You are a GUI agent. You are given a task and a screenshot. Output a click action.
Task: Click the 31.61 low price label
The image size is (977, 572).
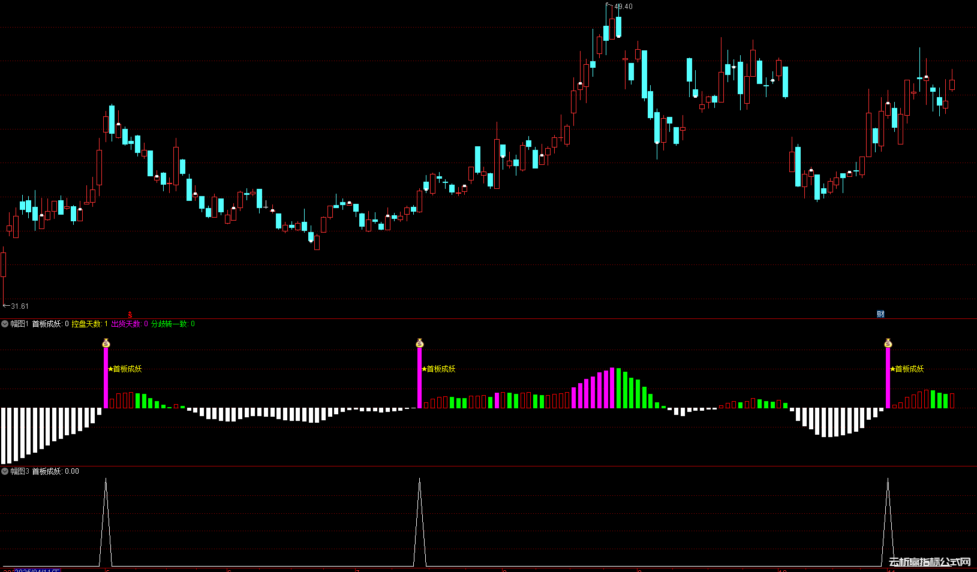pos(19,306)
